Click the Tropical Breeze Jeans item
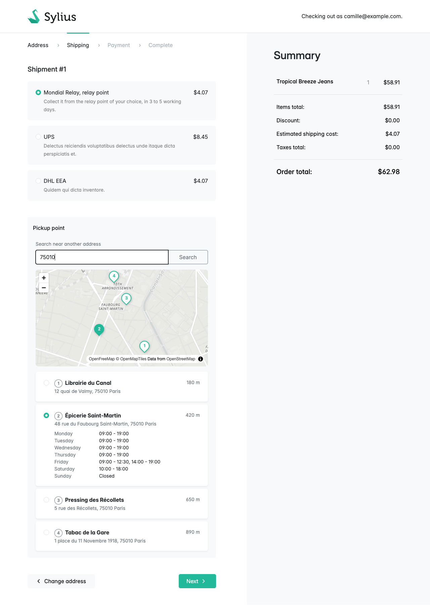 [305, 81]
